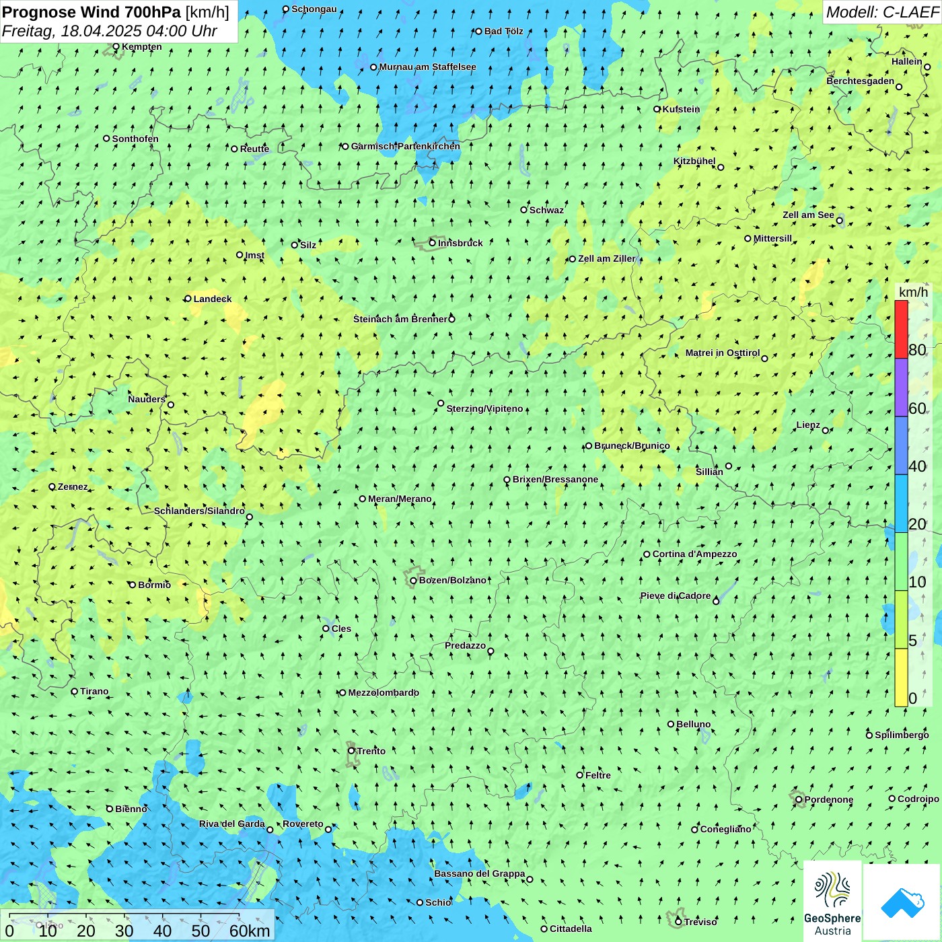Select the Riva del Garda label

point(232,824)
